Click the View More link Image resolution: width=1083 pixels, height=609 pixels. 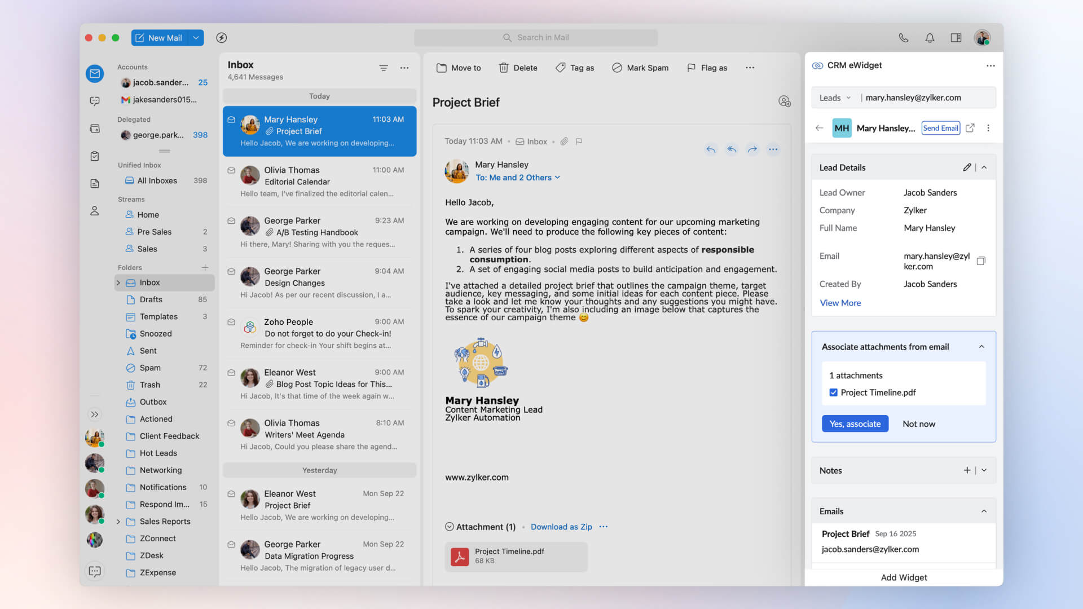840,303
